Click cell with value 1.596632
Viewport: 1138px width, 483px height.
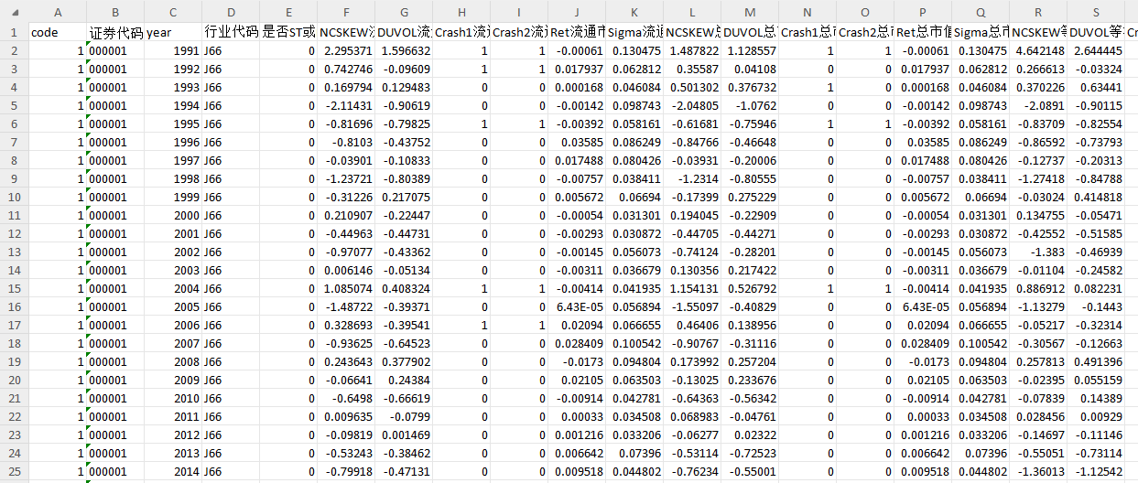[404, 50]
